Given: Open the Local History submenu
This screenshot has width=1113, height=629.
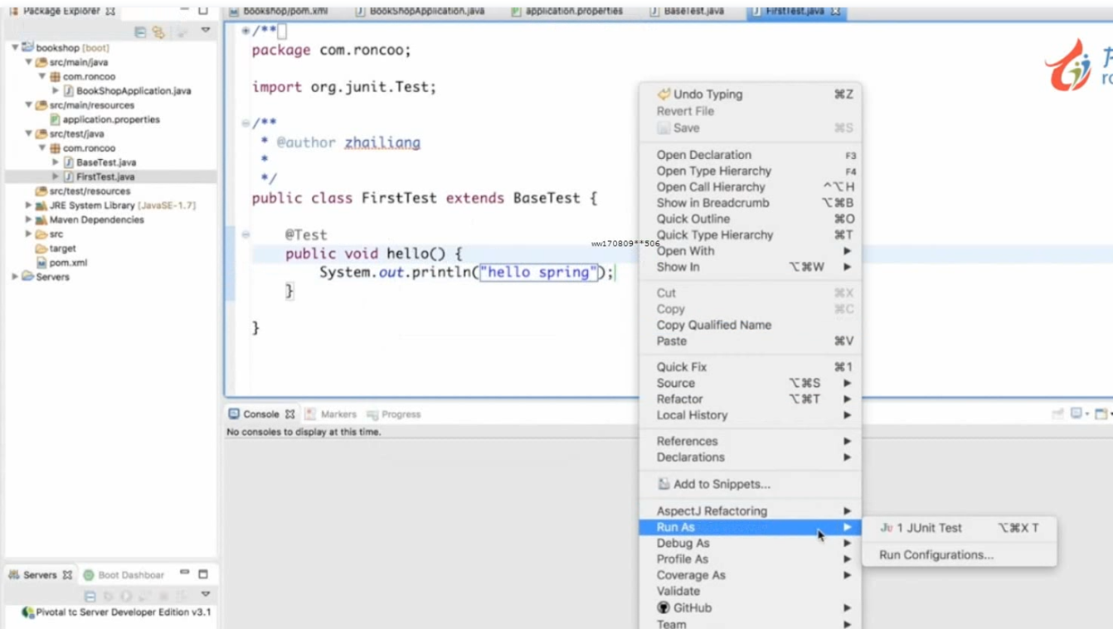Looking at the screenshot, I should 749,415.
